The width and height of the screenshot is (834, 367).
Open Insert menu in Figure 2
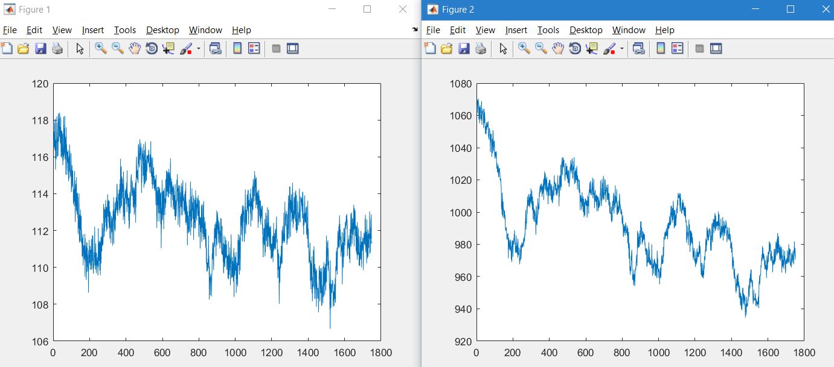pos(516,30)
